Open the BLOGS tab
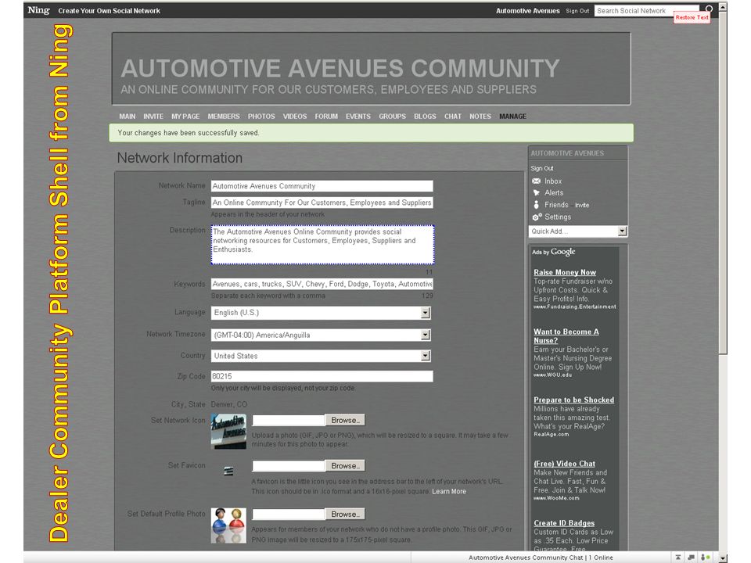751x563 pixels. click(x=425, y=117)
